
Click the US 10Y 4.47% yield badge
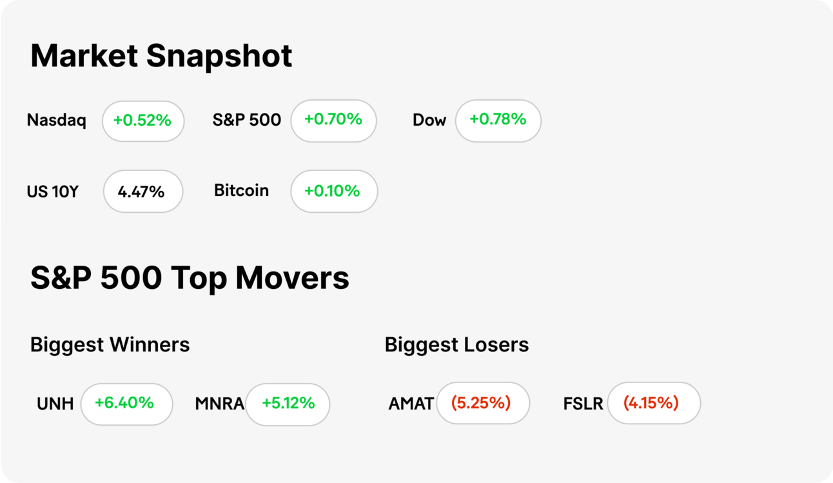tap(143, 192)
